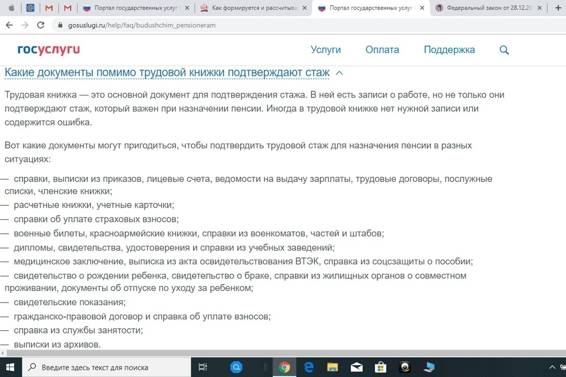The image size is (566, 377).
Task: Open Google Chrome from taskbar
Action: coord(284,367)
